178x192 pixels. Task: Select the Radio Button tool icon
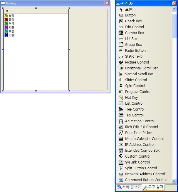click(x=121, y=51)
